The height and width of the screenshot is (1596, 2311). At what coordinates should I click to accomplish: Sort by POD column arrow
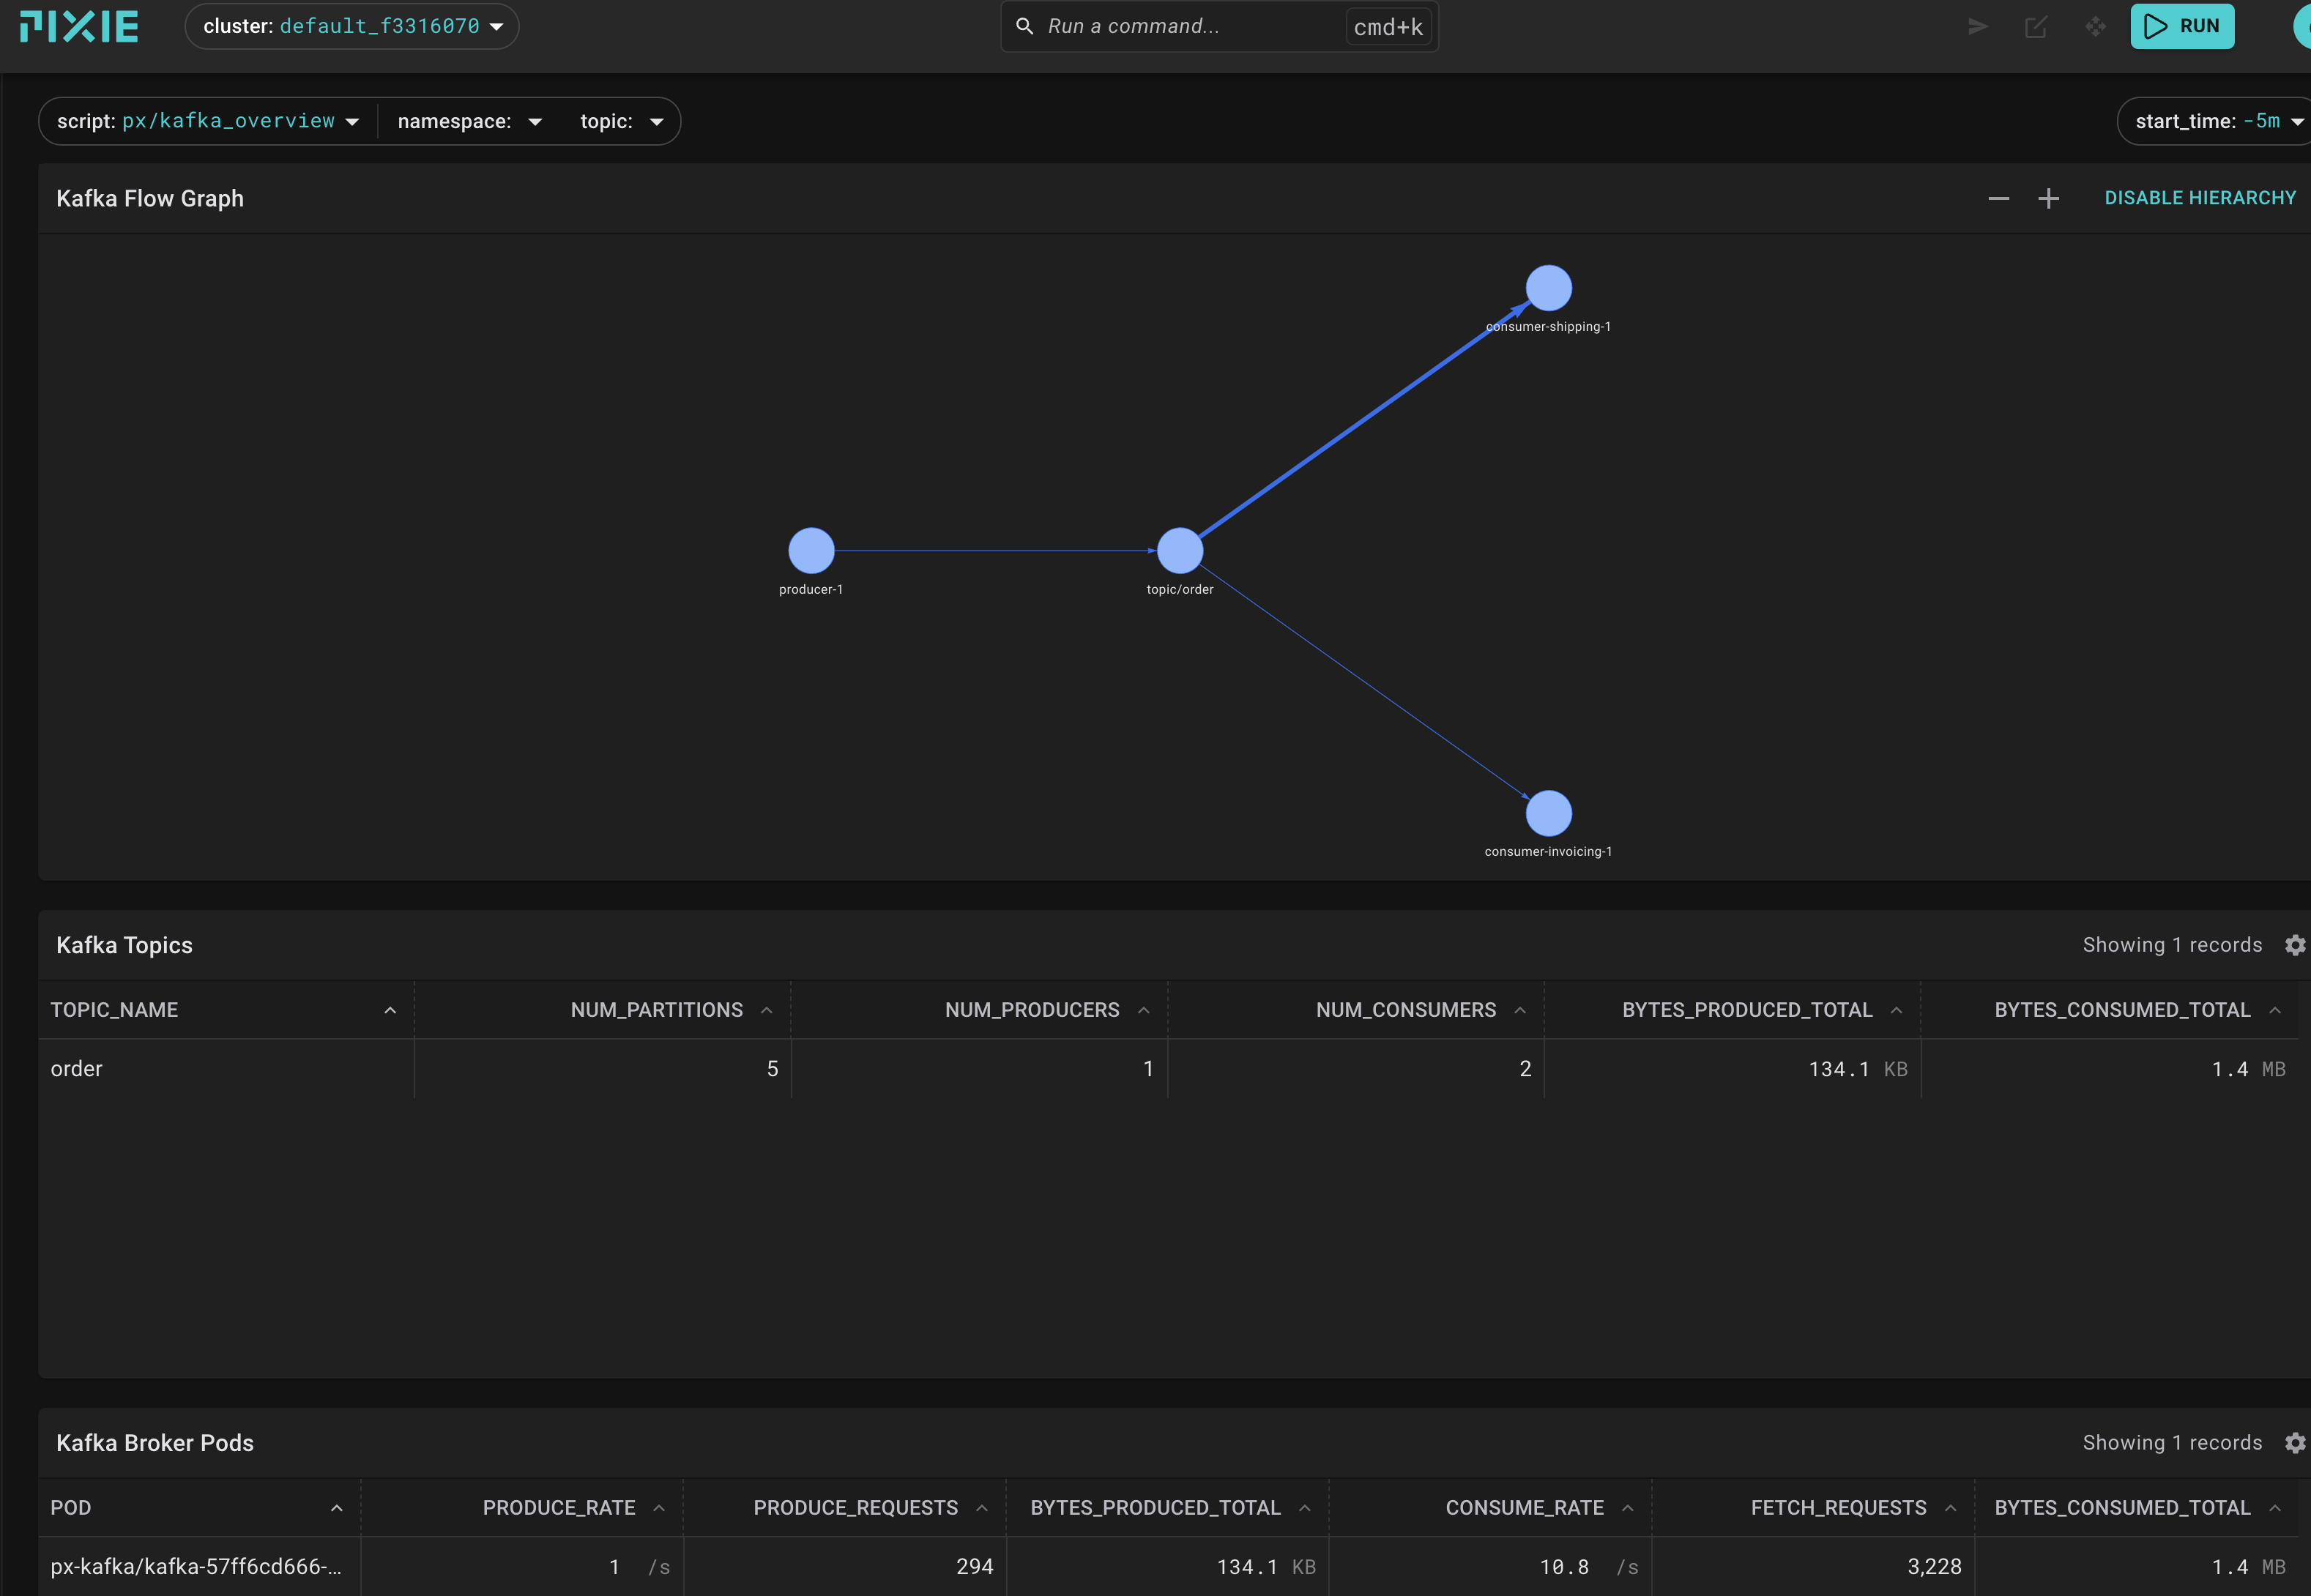pos(337,1508)
